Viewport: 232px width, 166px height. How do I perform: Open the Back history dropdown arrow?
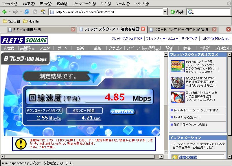click(x=10, y=12)
